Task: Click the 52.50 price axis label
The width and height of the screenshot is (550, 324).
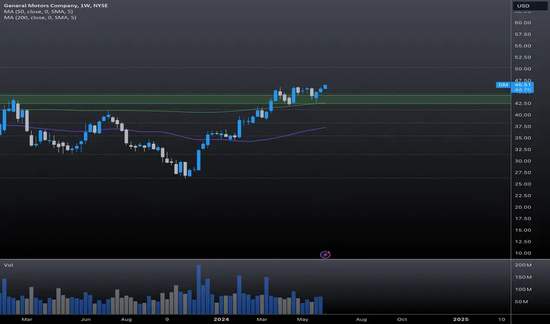Action: point(523,57)
